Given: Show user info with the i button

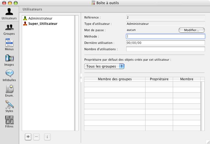Looking at the screenshot, I should (x=47, y=137).
